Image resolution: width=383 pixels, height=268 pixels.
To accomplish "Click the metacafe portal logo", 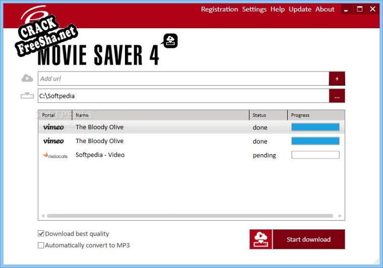I will pos(54,155).
